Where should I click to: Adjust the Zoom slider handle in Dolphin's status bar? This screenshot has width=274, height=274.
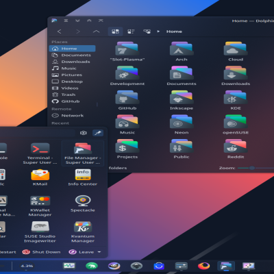252,168
